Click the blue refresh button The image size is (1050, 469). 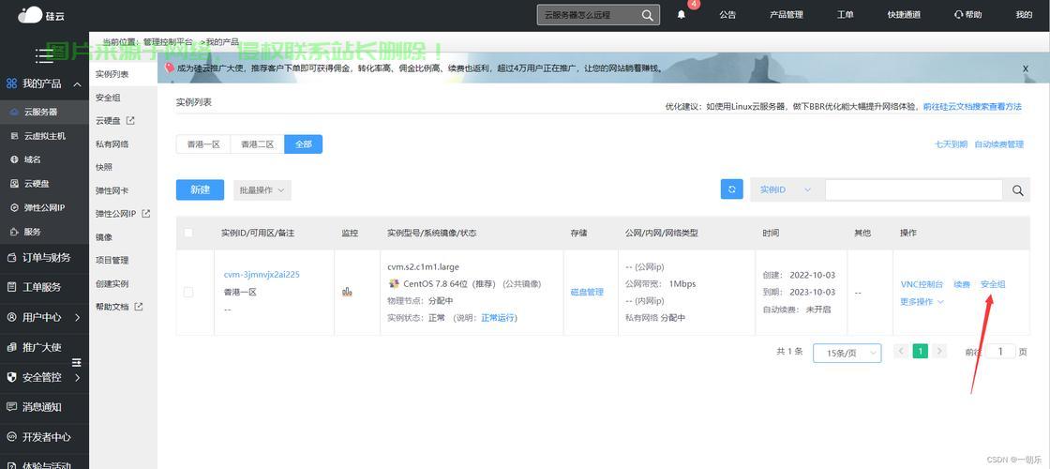732,189
